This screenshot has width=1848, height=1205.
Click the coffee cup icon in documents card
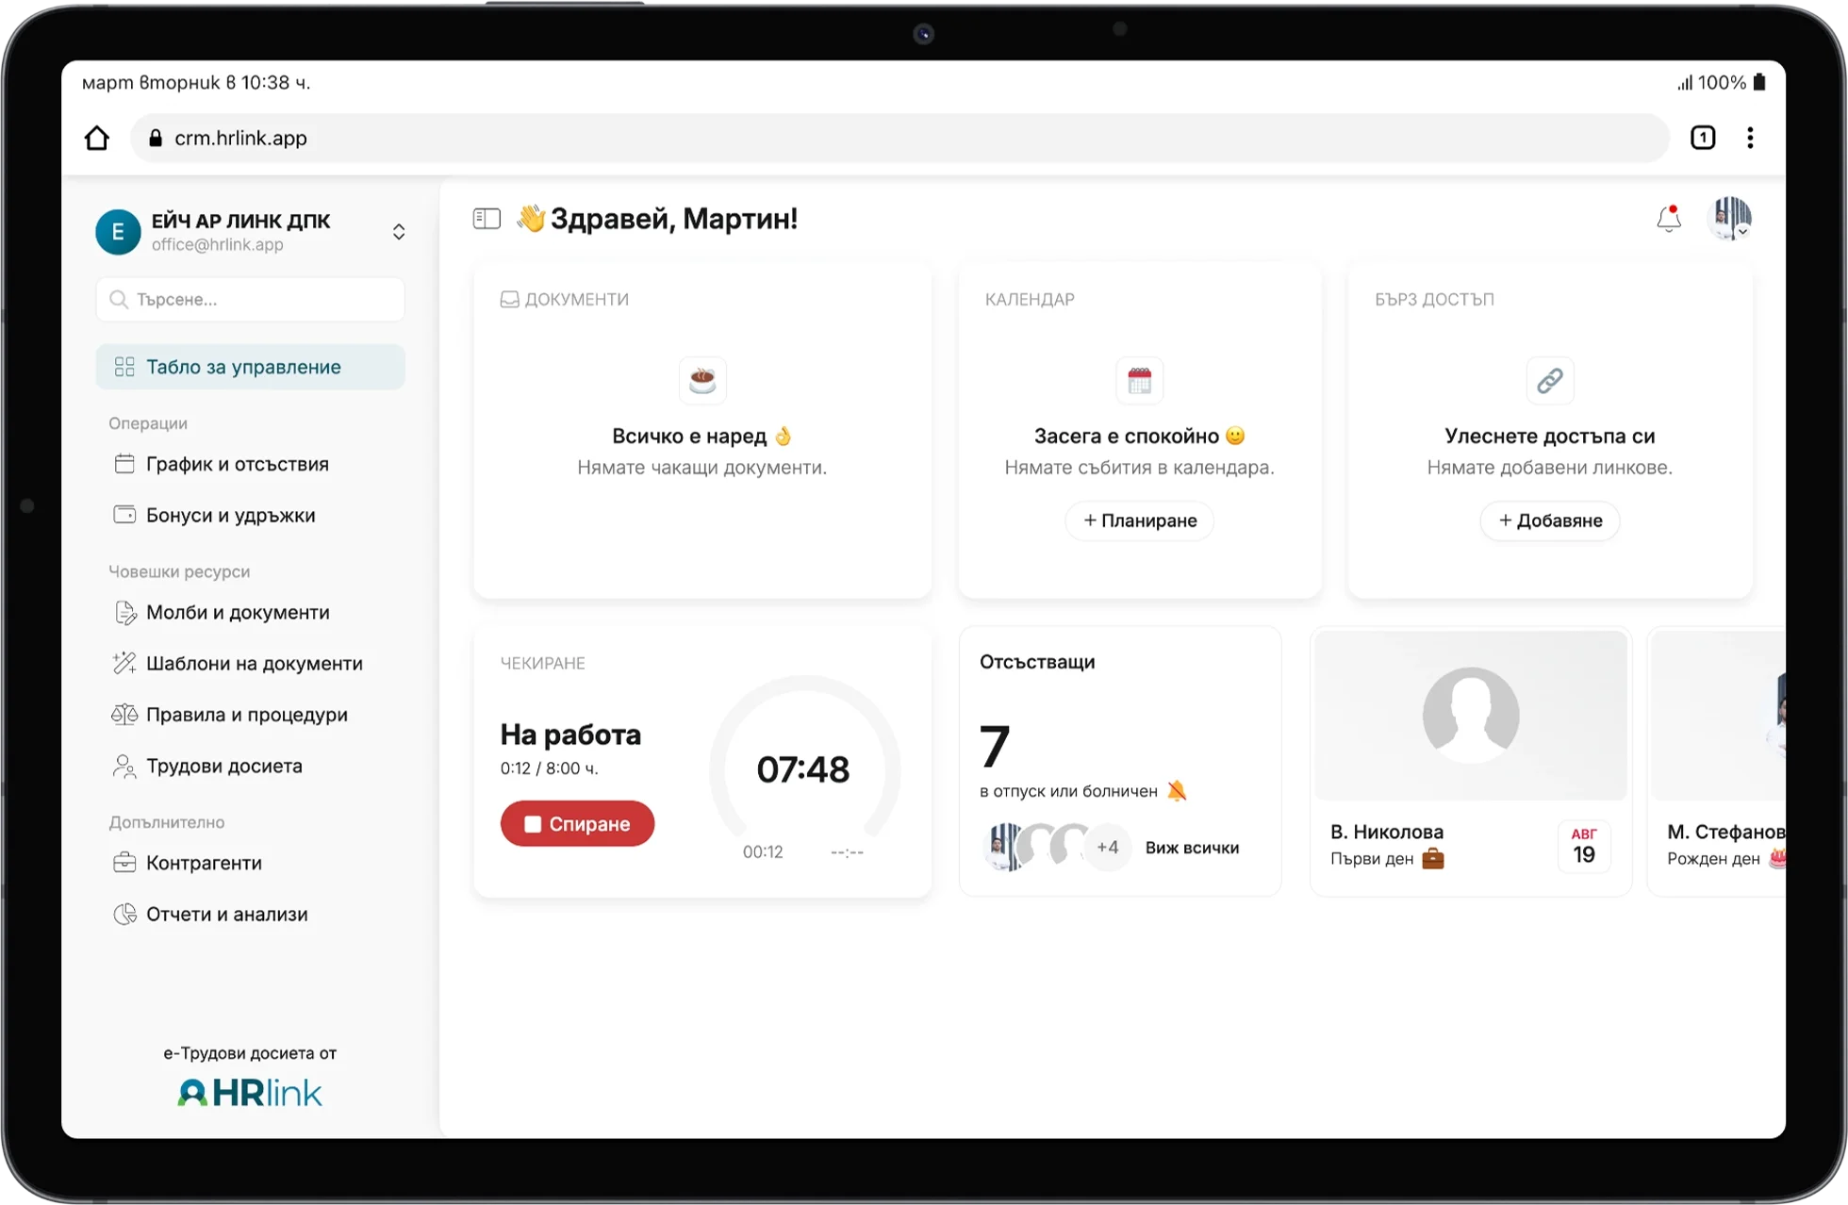pos(702,380)
